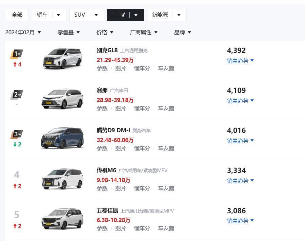305x241 pixels.
Task: Open the 2024年02月 date selector
Action: (x=23, y=32)
